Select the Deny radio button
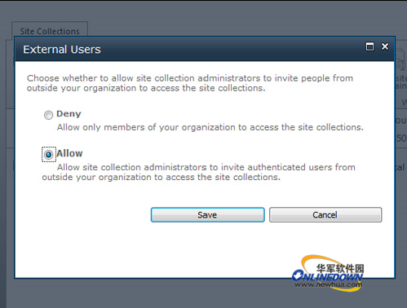This screenshot has width=407, height=308. 48,115
